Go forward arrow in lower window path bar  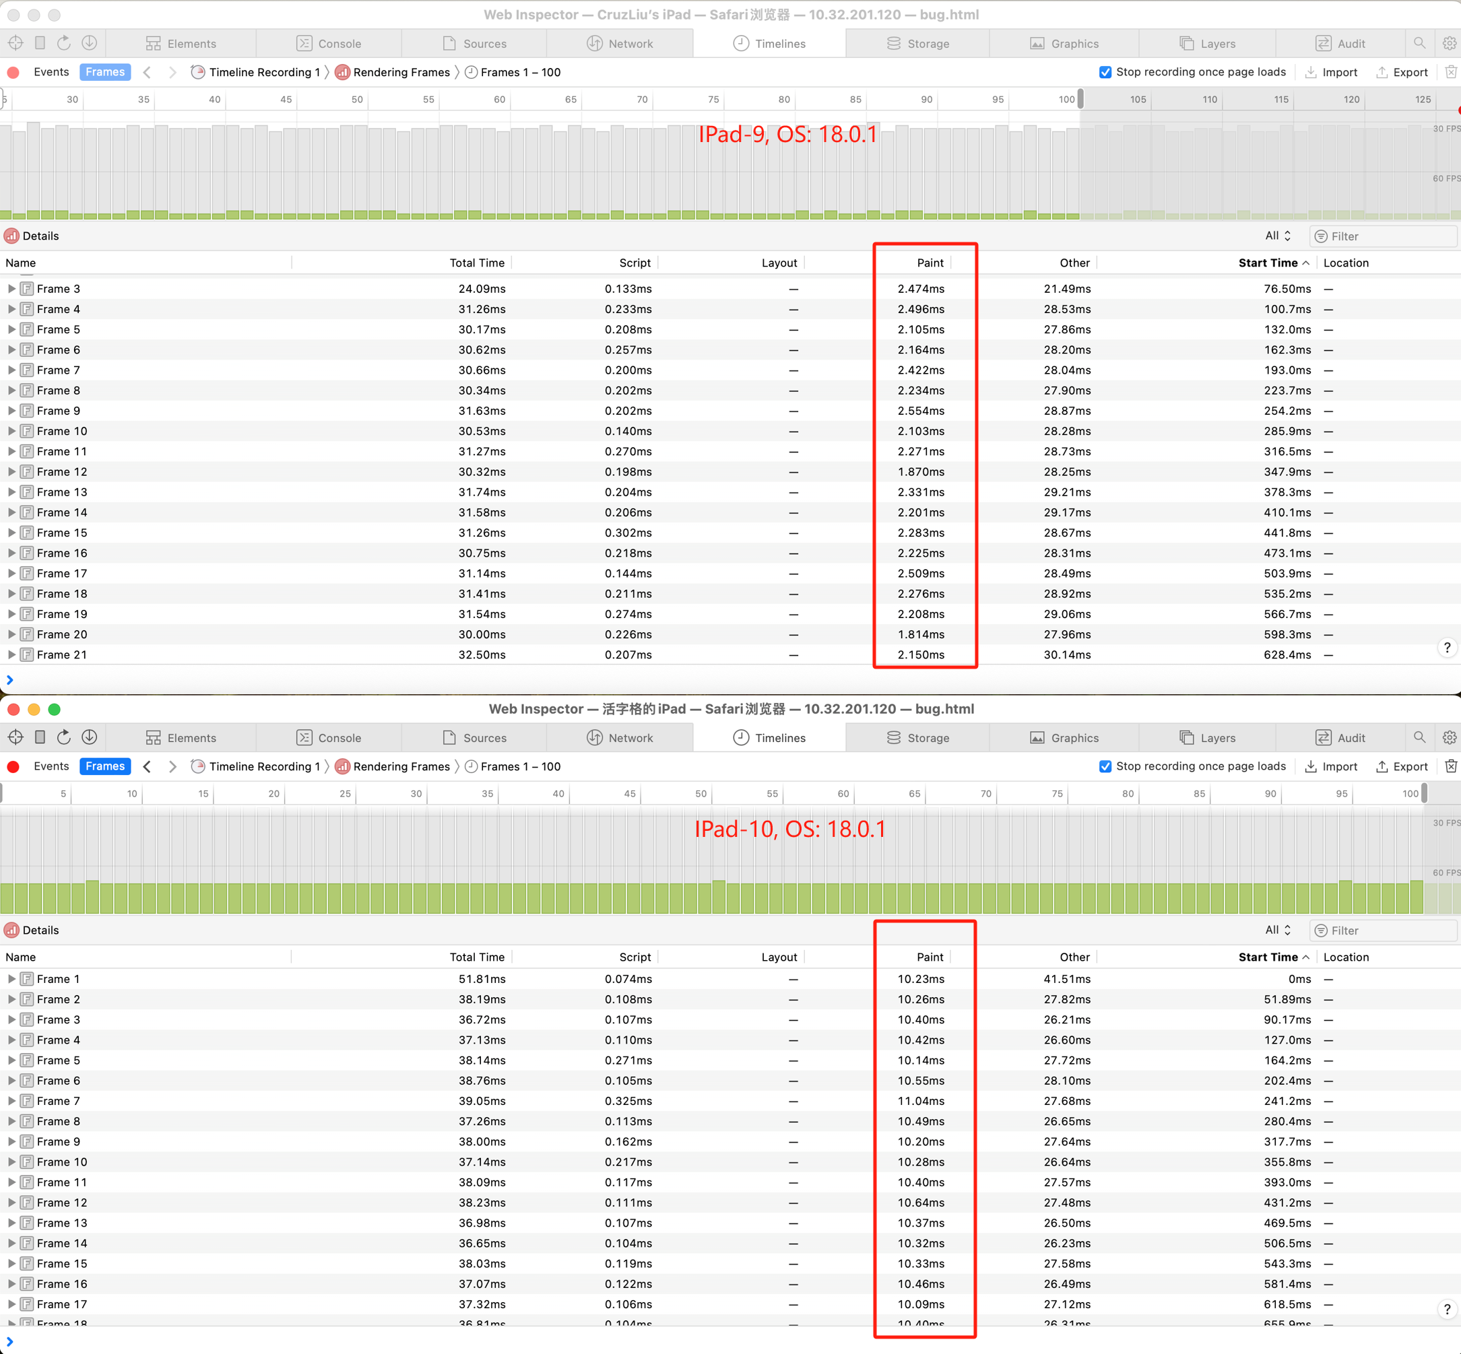(172, 766)
